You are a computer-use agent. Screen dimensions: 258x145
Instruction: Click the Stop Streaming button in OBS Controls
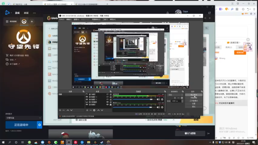pyautogui.click(x=193, y=95)
